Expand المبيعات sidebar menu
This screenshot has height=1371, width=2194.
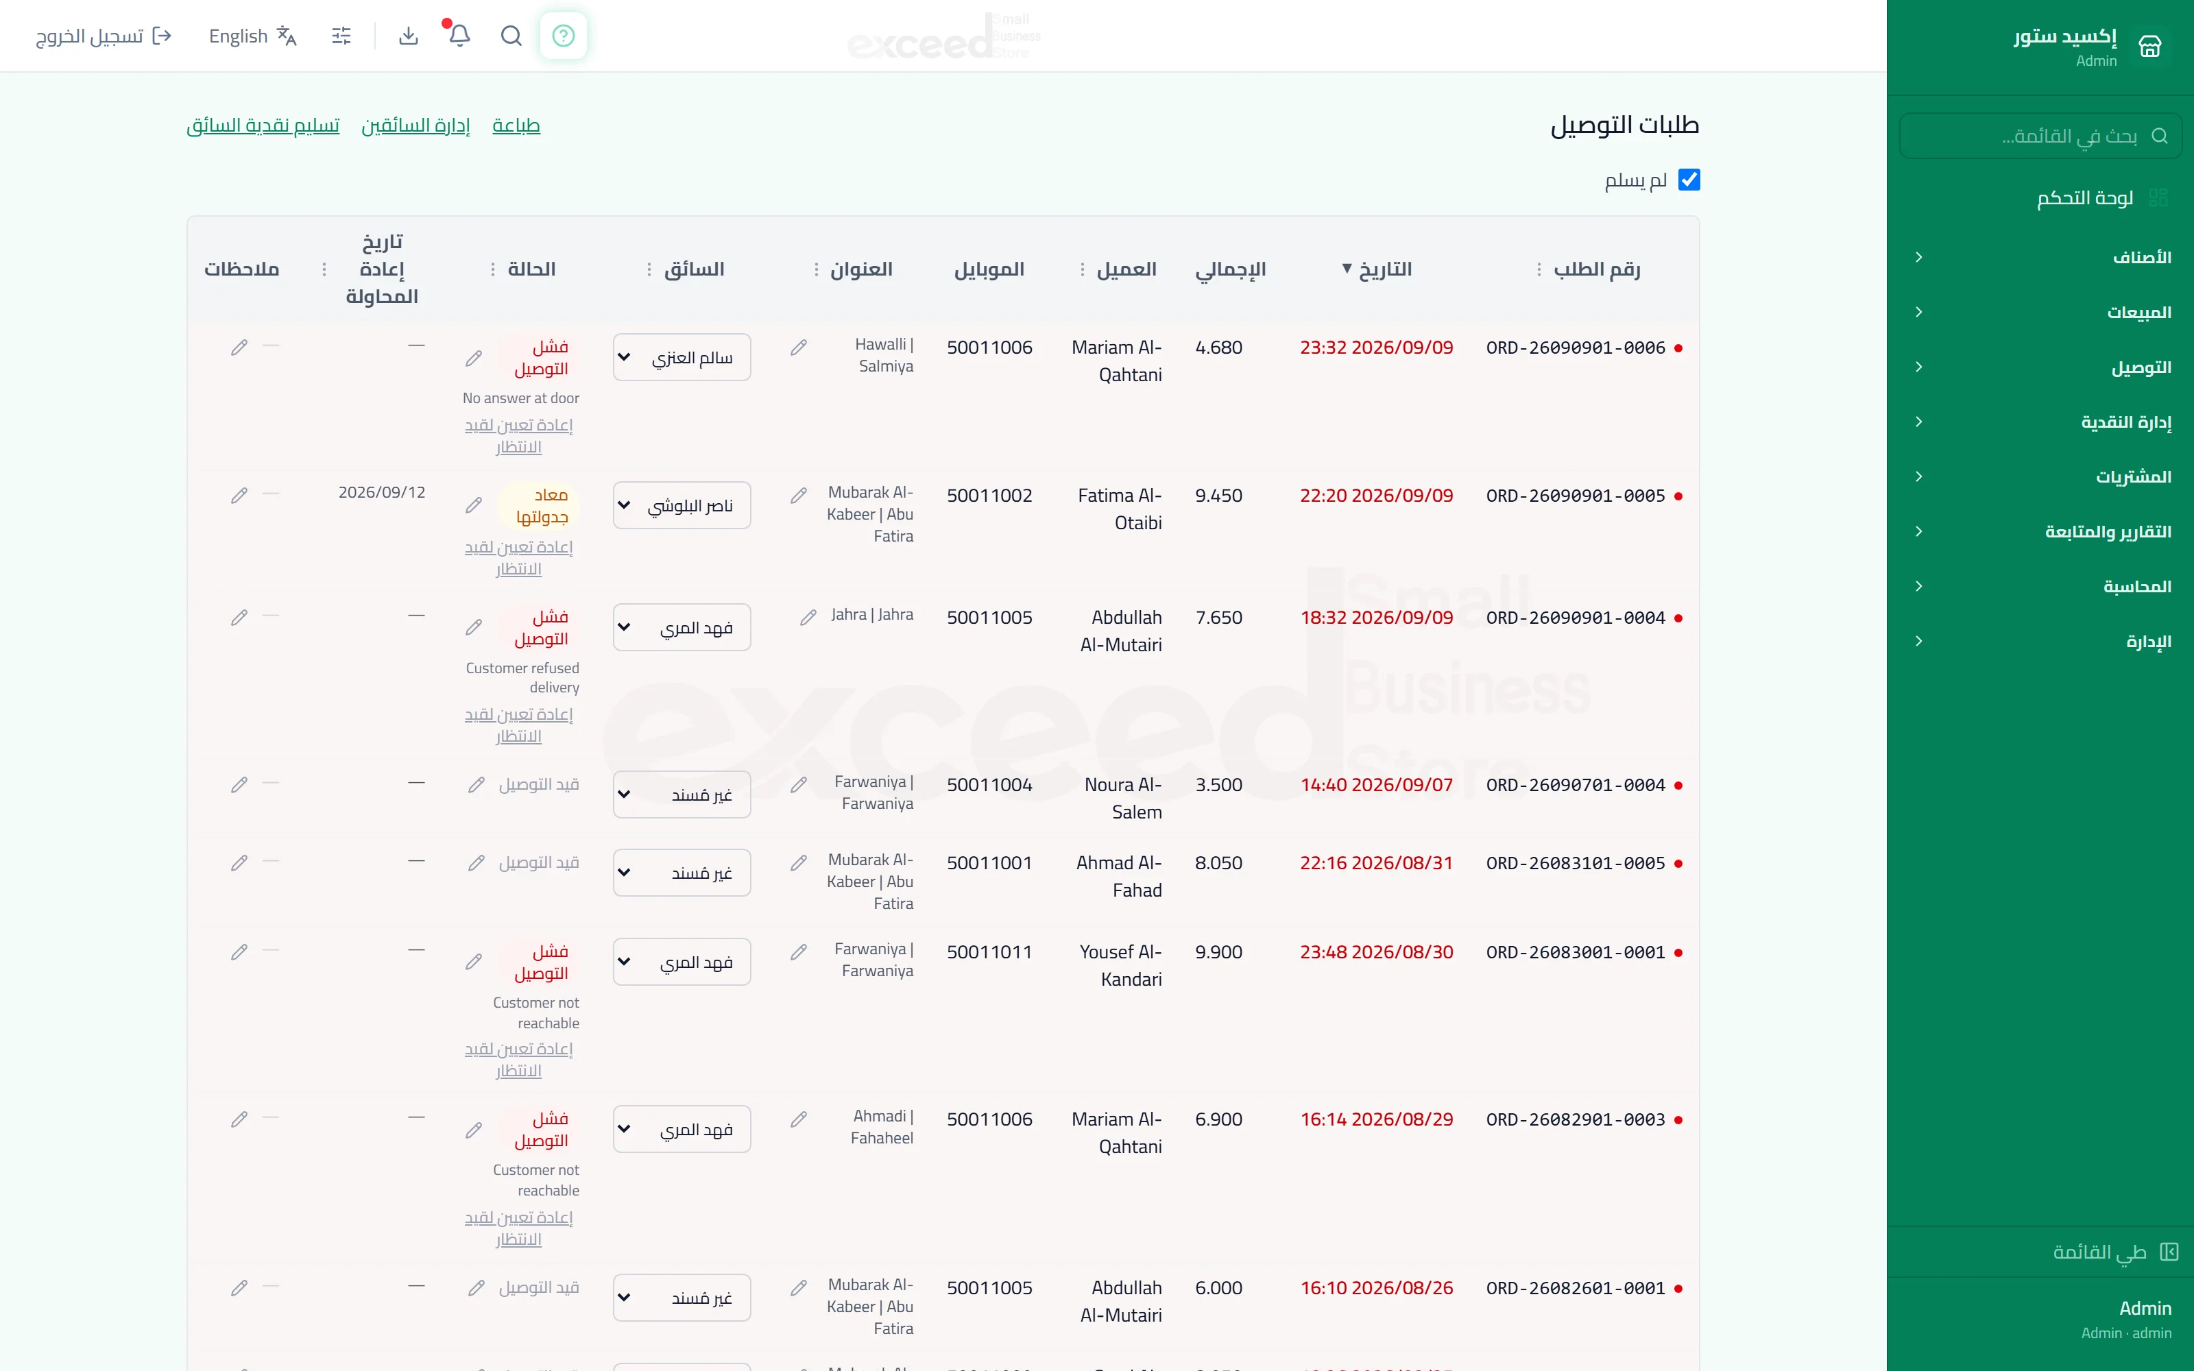[2041, 312]
